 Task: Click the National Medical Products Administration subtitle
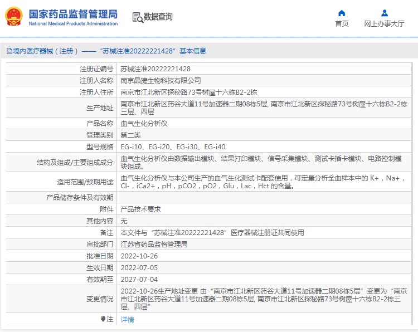(x=72, y=24)
